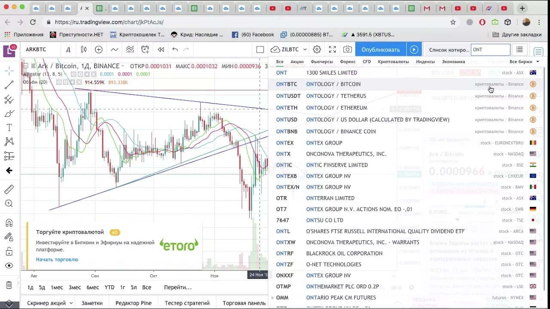Open dropdown arrow after Ark / Bitcoin title
The width and height of the screenshot is (550, 309).
click(x=123, y=66)
